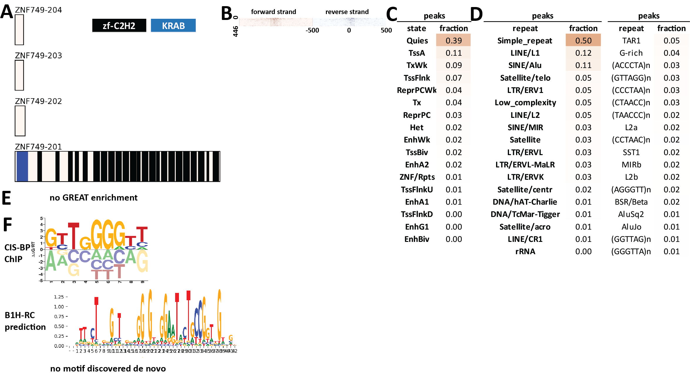Screen dimensions: 690x375
Task: Select the ZNF749-204 isoform rectangle
Action: pyautogui.click(x=19, y=30)
